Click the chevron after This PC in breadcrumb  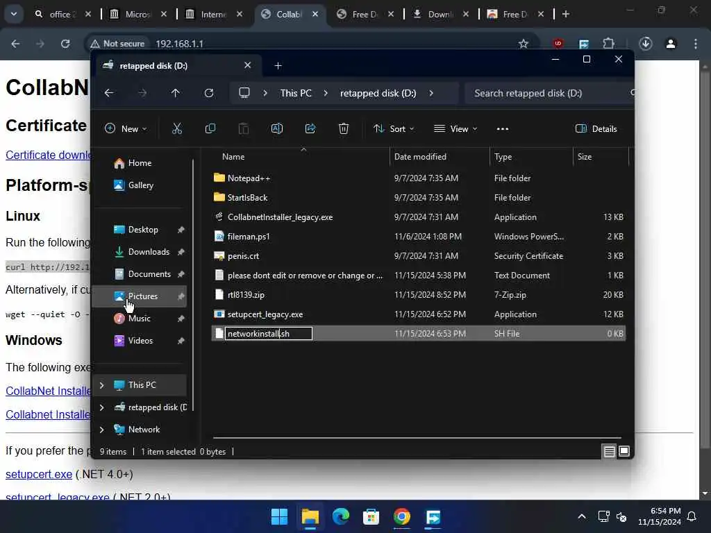coord(326,93)
